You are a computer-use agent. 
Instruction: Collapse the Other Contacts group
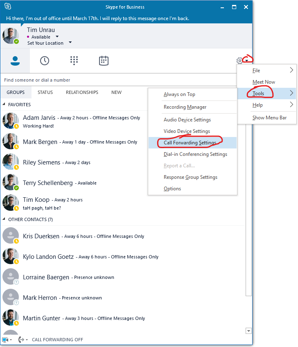pyautogui.click(x=5, y=219)
